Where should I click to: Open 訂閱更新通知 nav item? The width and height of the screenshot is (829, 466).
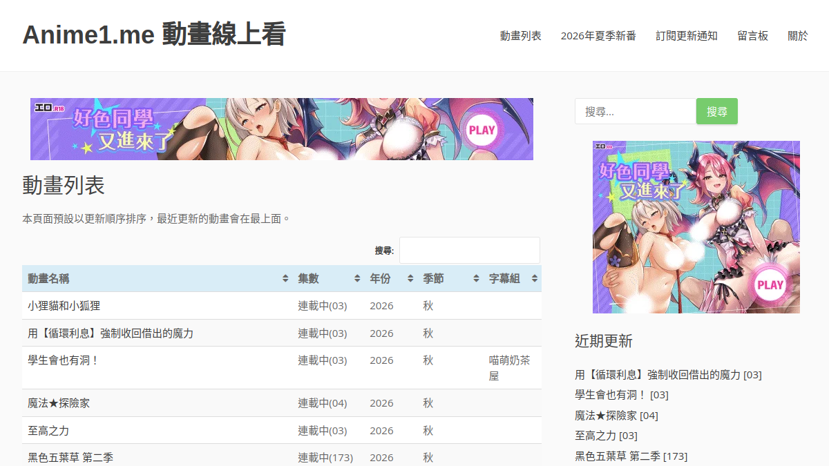coord(687,36)
